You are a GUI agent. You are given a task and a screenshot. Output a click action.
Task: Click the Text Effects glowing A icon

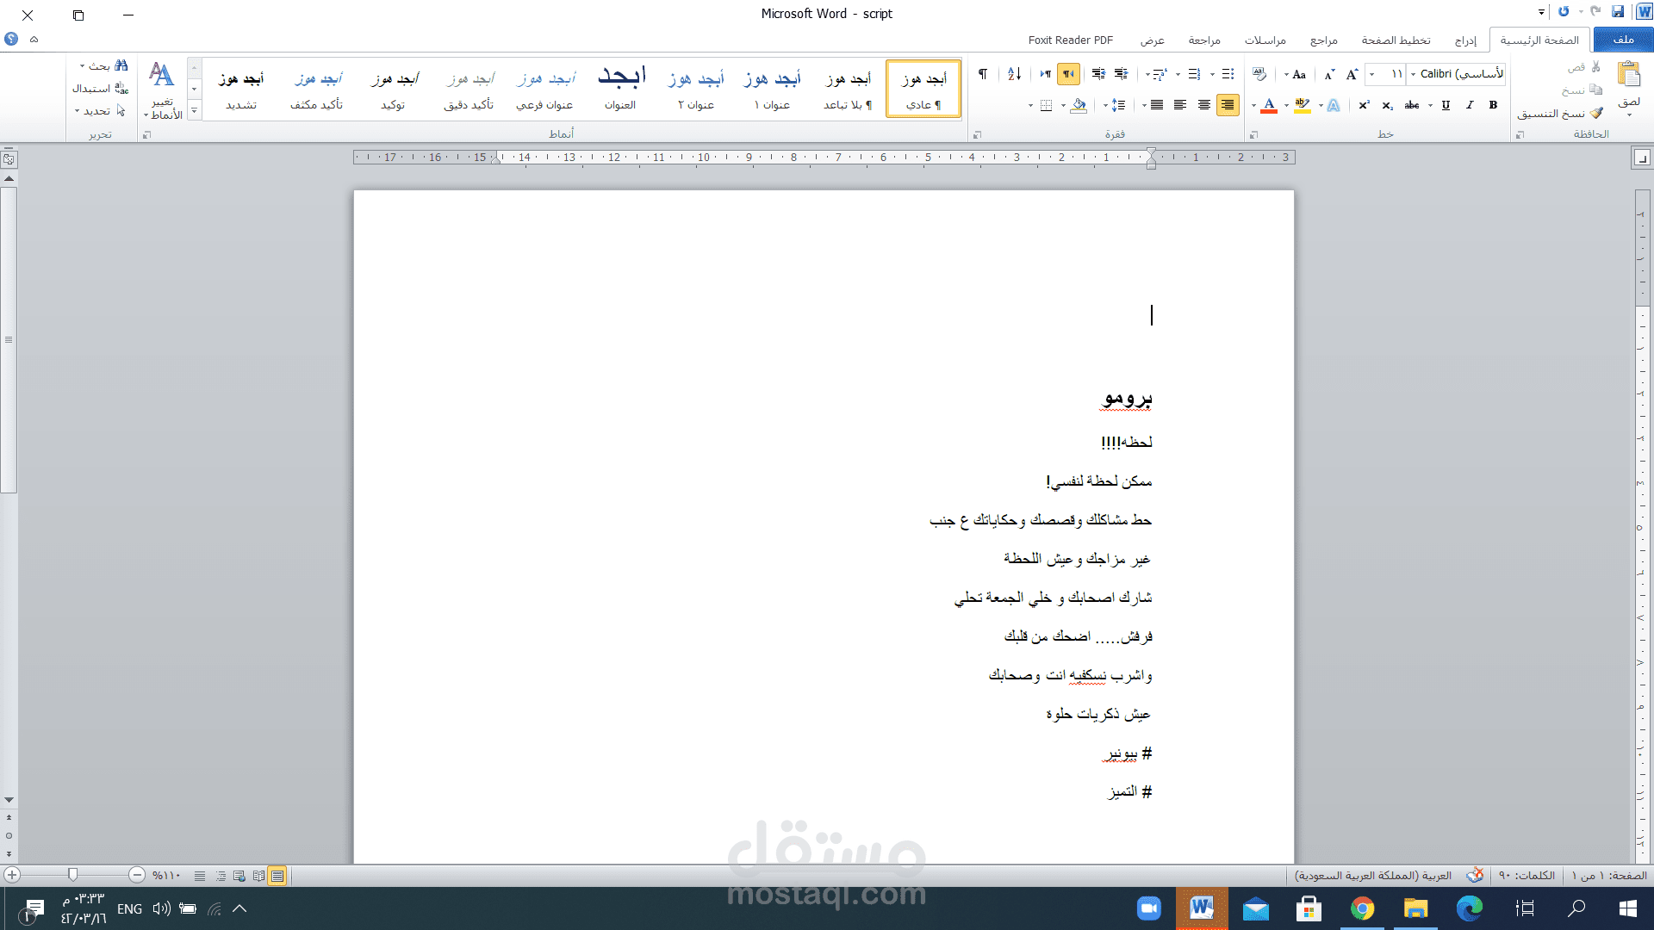click(x=1334, y=105)
